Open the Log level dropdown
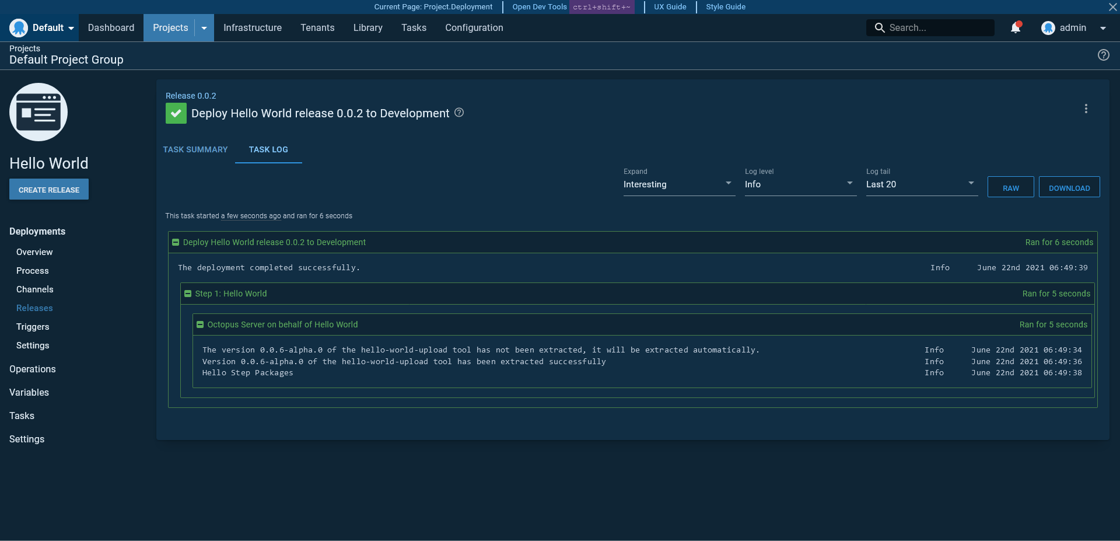This screenshot has width=1120, height=541. coord(800,184)
